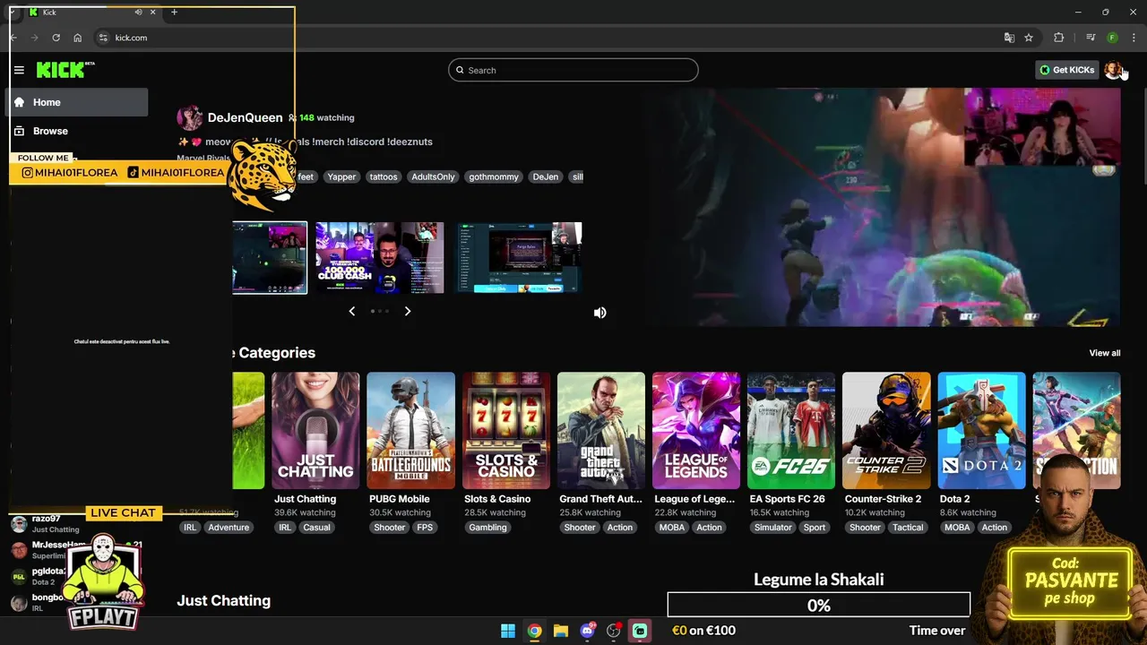Select the Adventure tag
1147x645 pixels.
[x=229, y=528]
